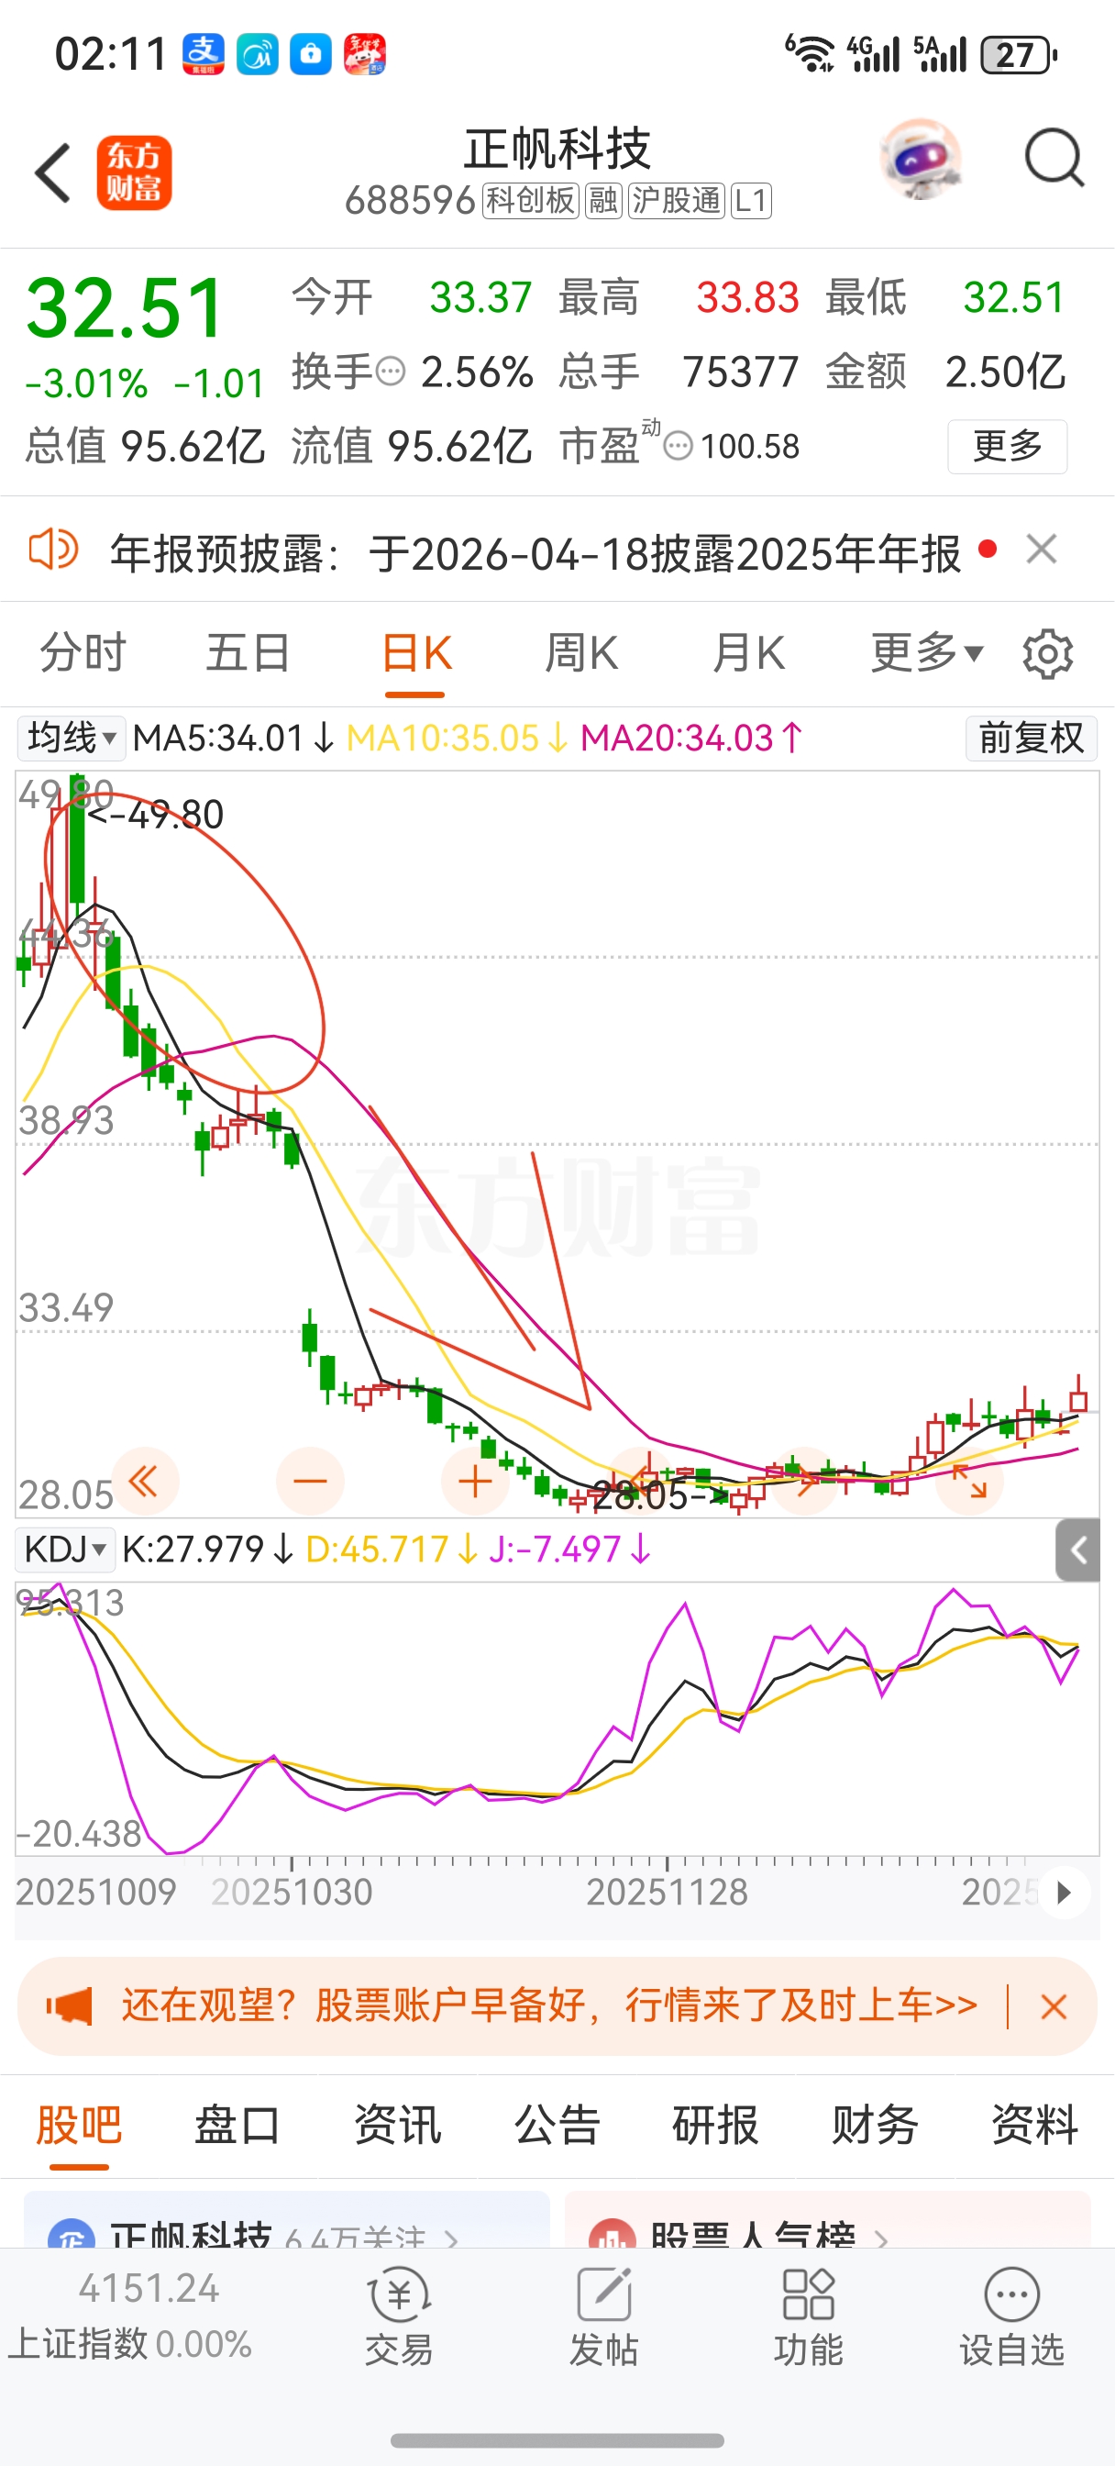
Task: Switch to 月K chart tab
Action: 748,654
